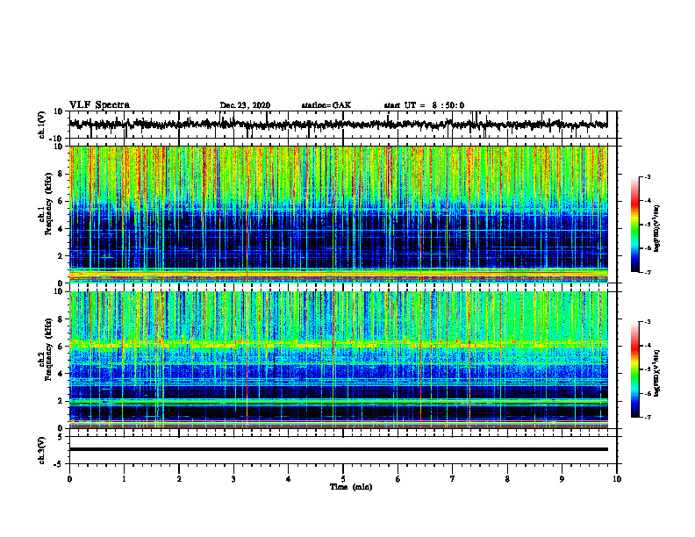Viewport: 695px width, 537px height.
Task: Click the ch.2 spectrogram color scale bar
Action: click(634, 369)
